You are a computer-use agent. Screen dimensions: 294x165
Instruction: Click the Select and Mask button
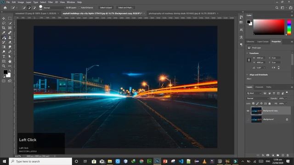[125, 8]
